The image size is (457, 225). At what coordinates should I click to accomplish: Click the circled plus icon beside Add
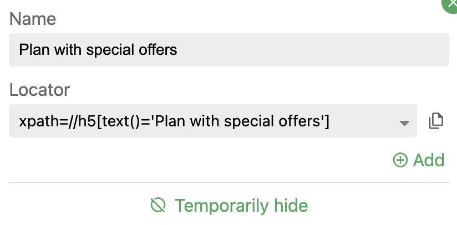400,160
